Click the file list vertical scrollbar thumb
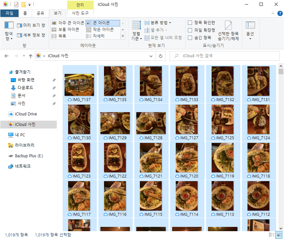The image size is (284, 239). click(x=281, y=71)
